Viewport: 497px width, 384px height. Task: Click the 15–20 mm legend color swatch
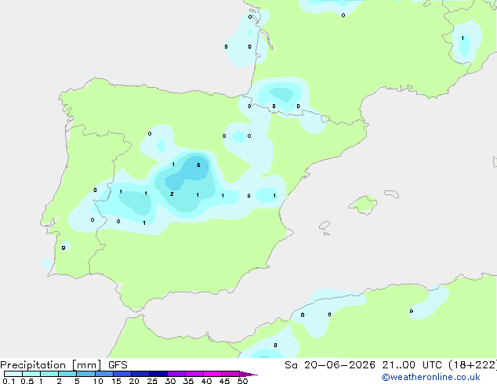[x=122, y=374]
